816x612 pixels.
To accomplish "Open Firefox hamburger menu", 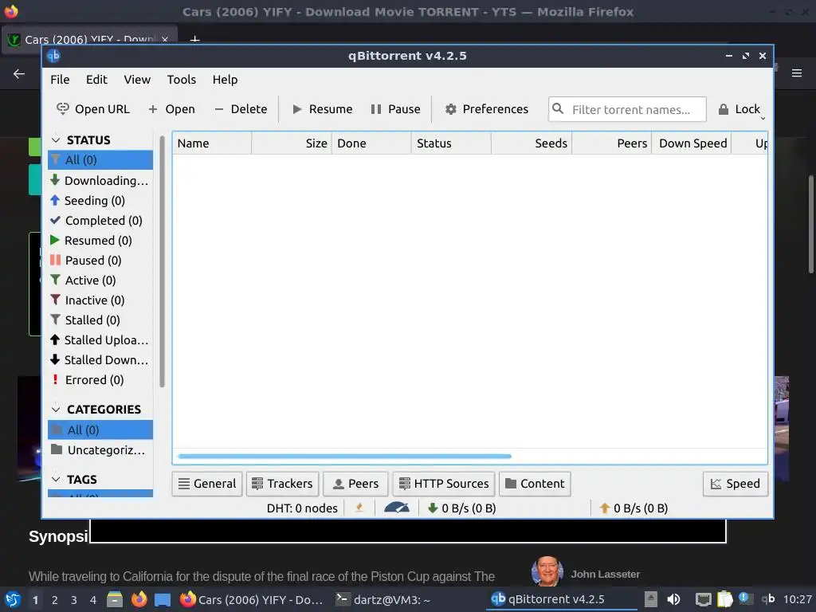I will click(x=797, y=73).
